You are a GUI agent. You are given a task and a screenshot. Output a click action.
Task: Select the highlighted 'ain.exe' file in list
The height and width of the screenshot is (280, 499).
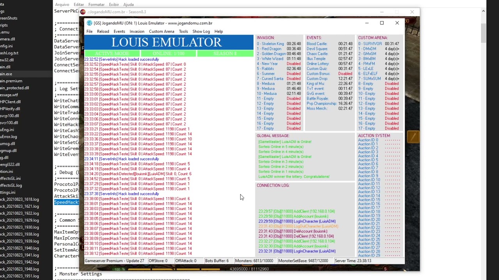tap(6, 74)
